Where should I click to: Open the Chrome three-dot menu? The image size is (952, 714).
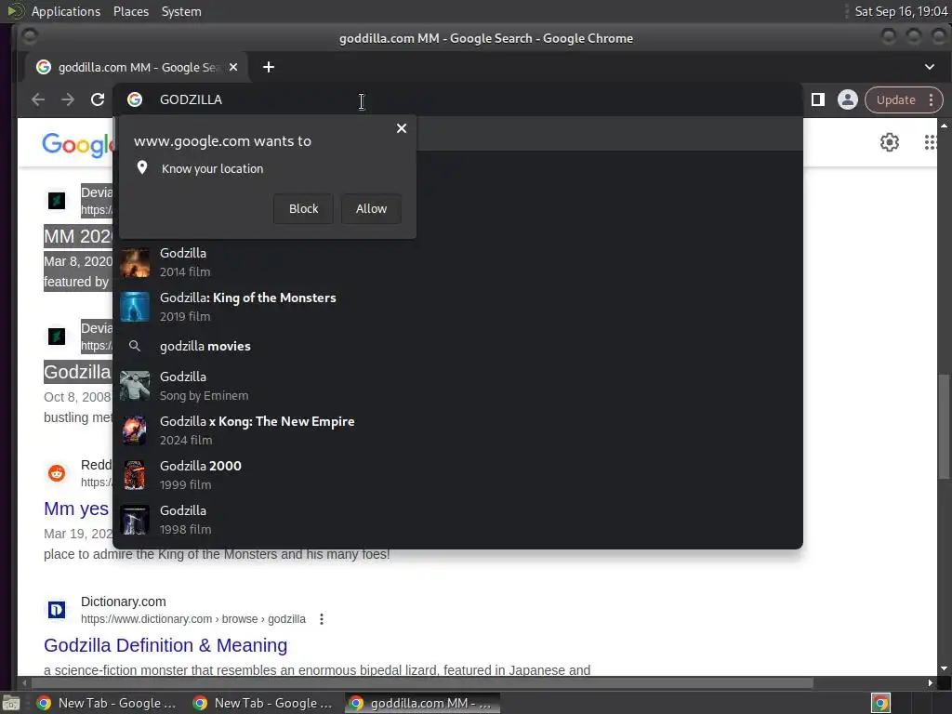(x=932, y=100)
